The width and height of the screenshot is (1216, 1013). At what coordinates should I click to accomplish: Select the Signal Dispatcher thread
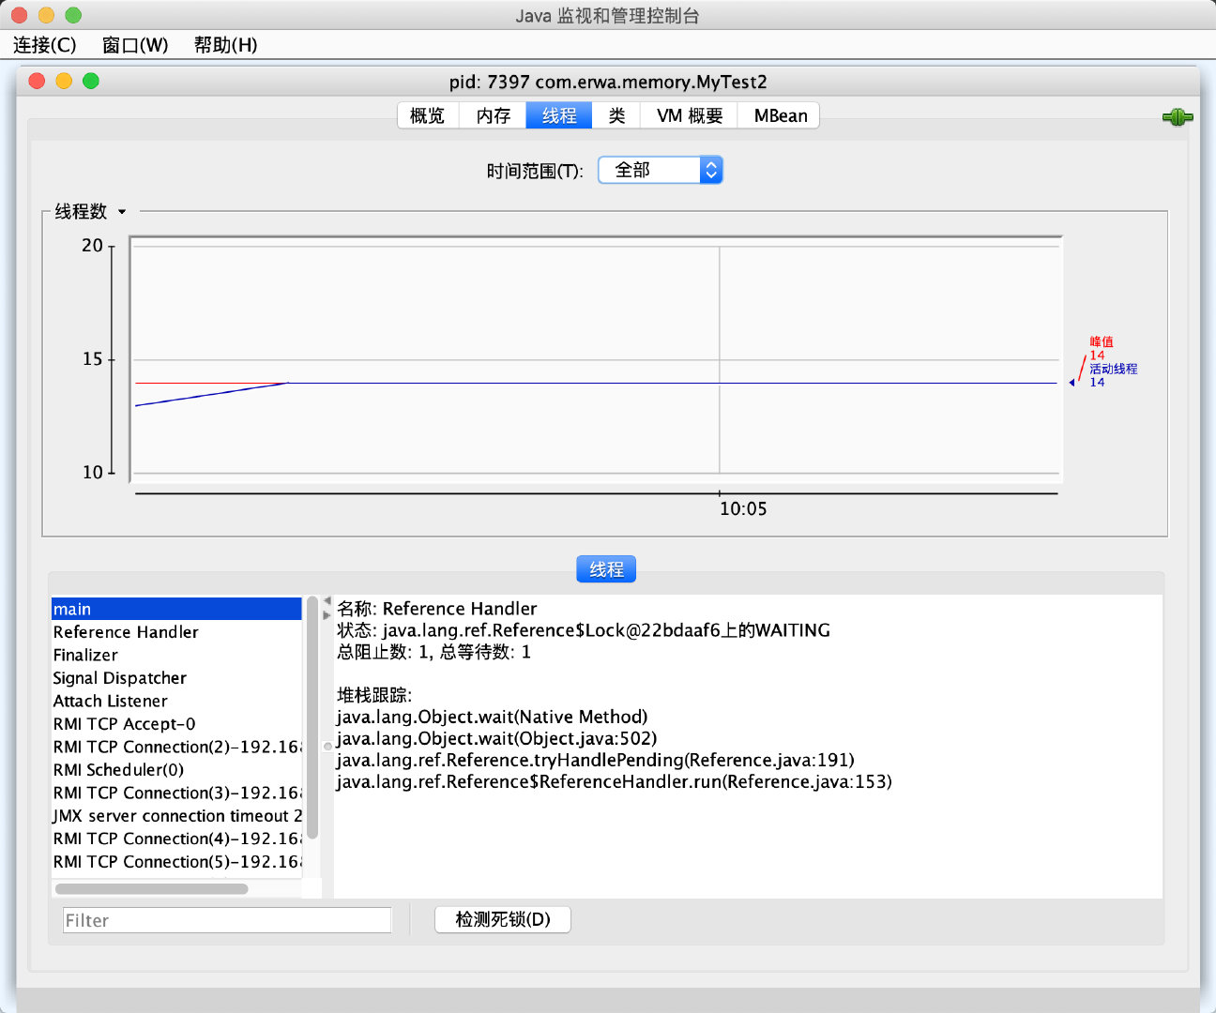tap(176, 678)
